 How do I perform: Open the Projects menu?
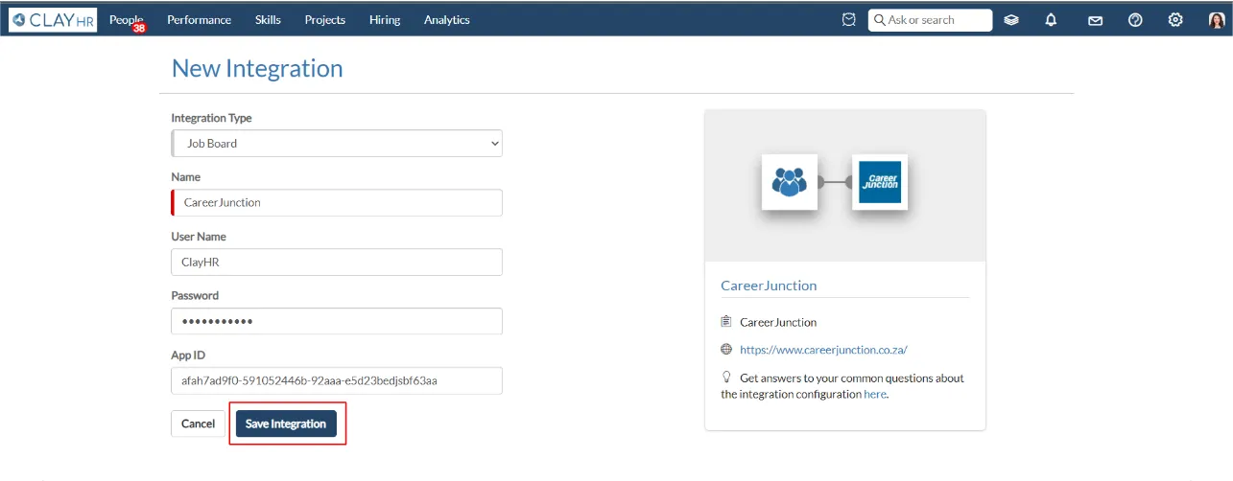click(324, 20)
